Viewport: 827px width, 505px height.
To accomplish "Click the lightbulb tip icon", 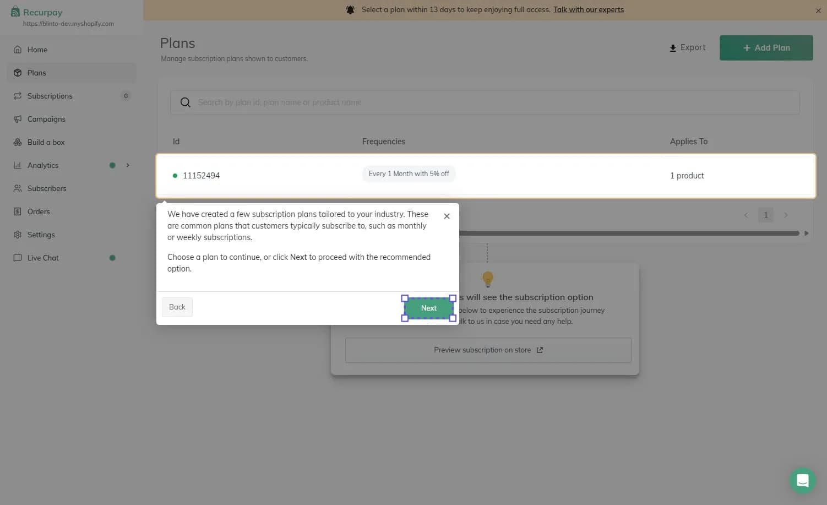I will (488, 279).
